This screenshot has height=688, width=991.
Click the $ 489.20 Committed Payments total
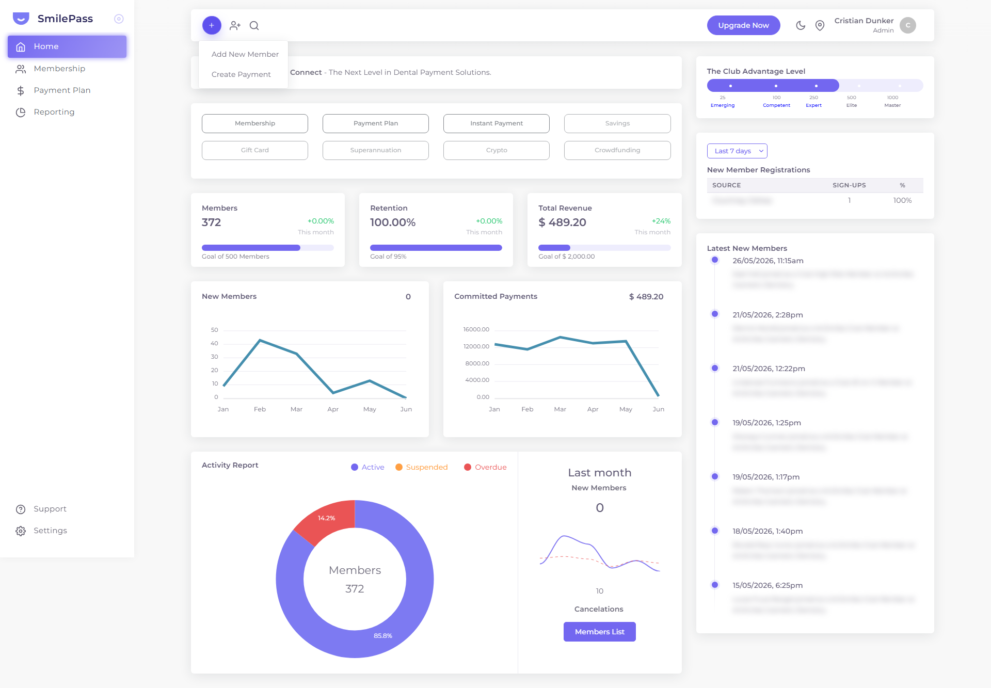click(646, 297)
